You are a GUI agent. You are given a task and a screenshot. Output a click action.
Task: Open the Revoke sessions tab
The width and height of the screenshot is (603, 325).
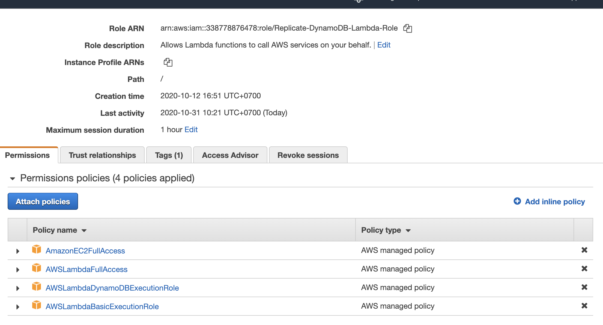point(308,155)
